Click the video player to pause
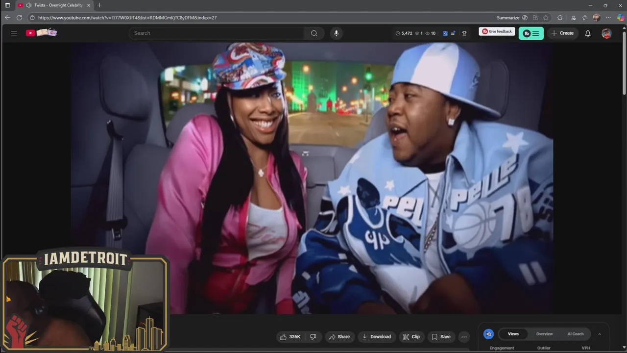 tap(312, 177)
